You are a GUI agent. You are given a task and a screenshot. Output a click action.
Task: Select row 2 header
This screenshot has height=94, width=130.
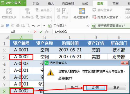point(5,50)
